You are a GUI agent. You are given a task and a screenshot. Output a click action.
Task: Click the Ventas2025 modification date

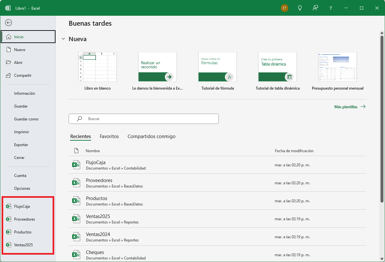292,219
